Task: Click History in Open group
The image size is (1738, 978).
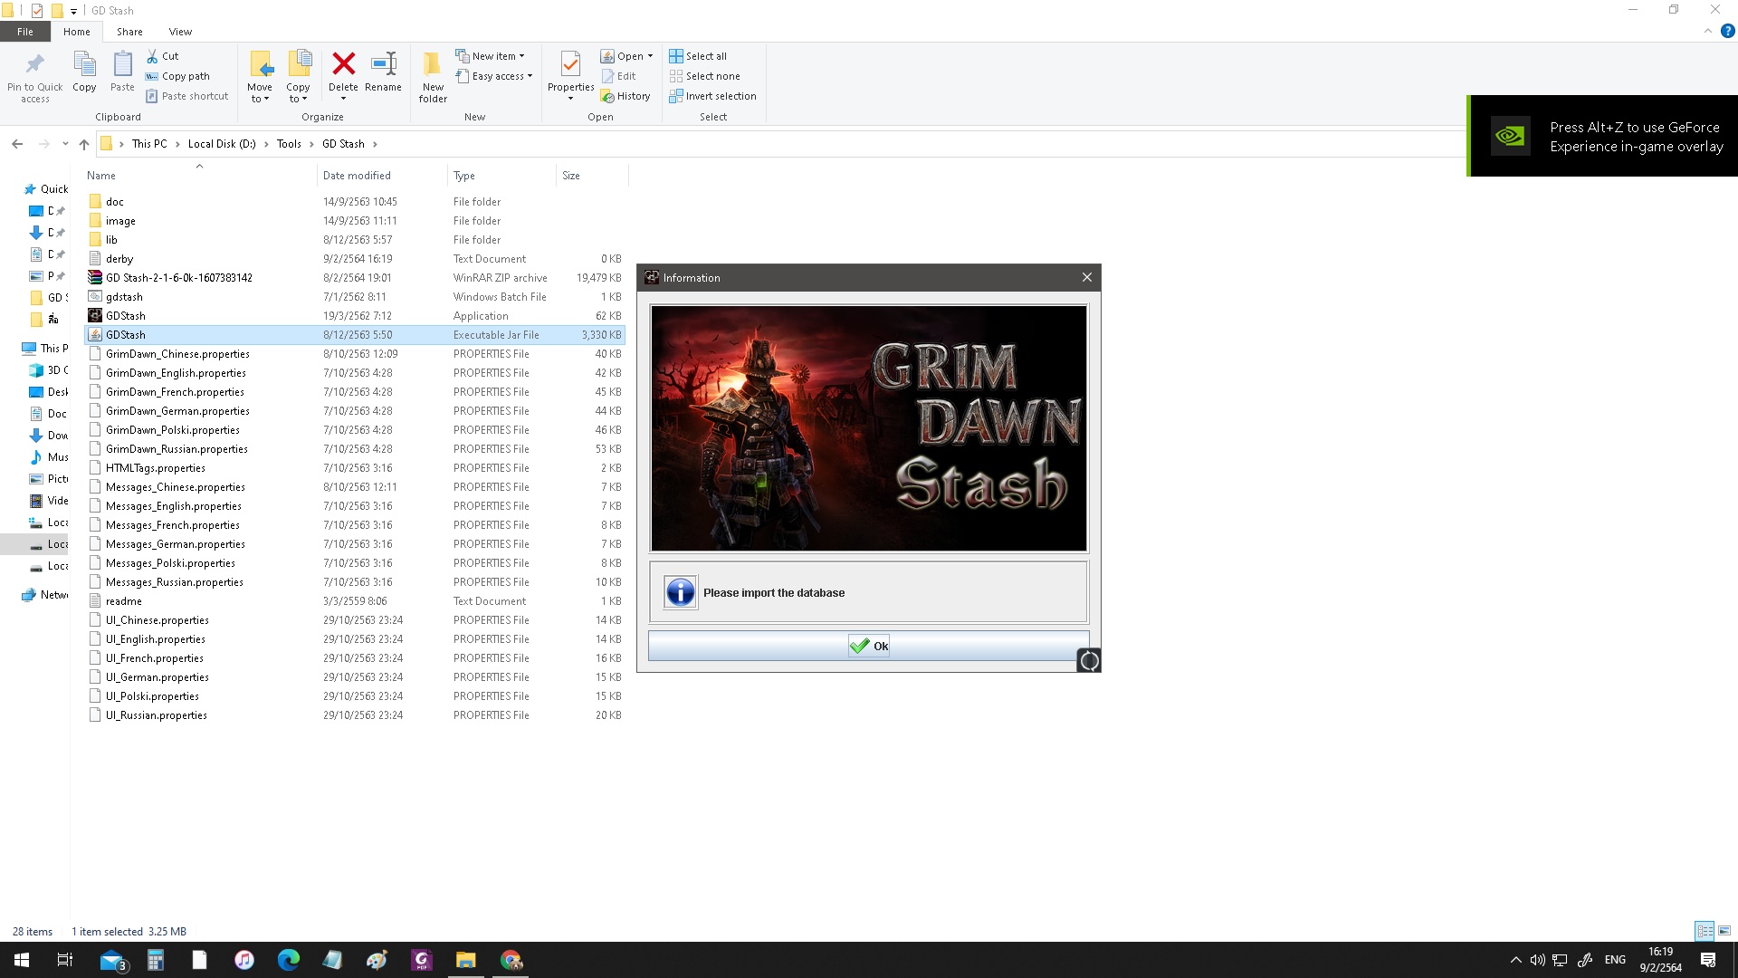Action: coord(625,96)
